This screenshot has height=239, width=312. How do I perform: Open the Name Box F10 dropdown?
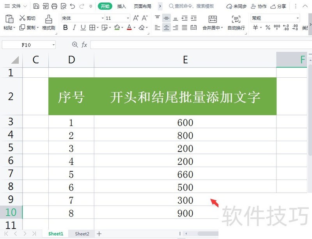click(x=53, y=45)
